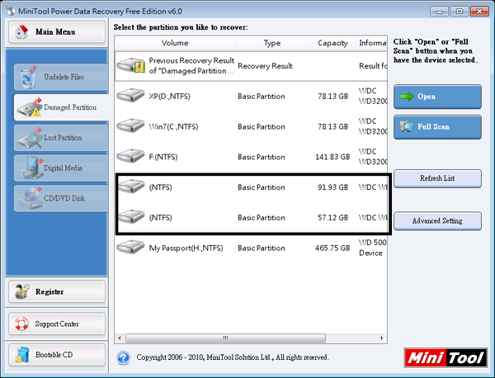
Task: Click 78.13 GB in Win7(C:,NTFS) row
Action: (332, 127)
